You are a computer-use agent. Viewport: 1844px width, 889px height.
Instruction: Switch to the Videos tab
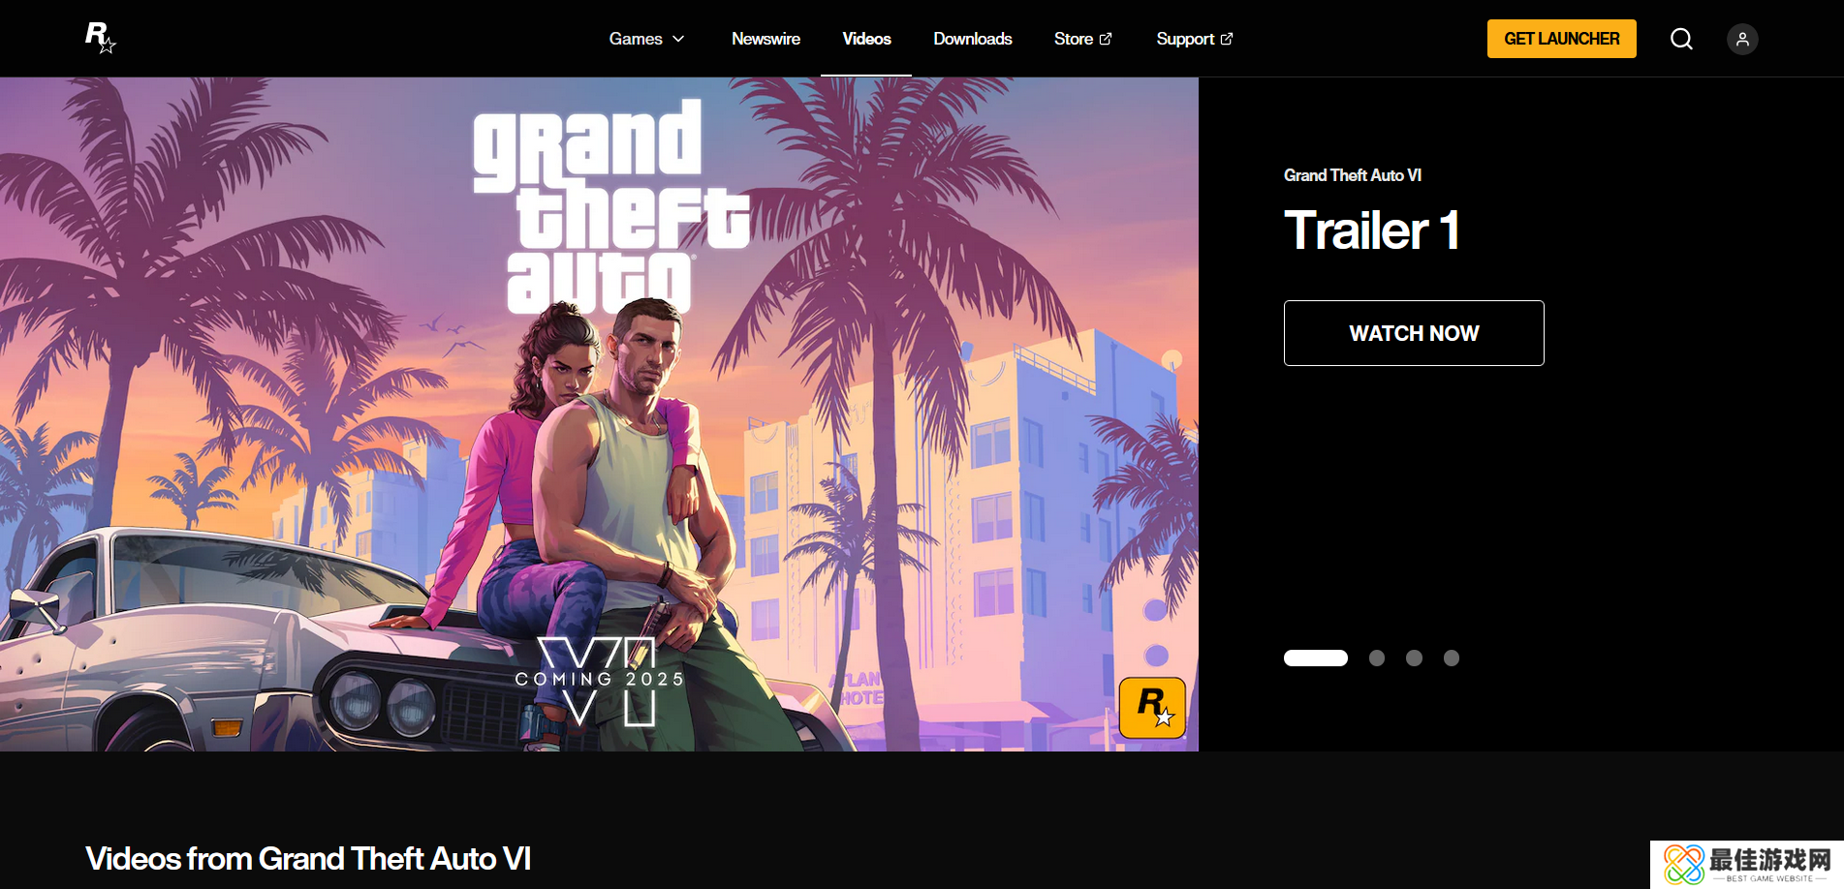tap(866, 39)
